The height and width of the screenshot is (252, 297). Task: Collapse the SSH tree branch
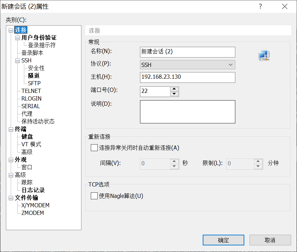[17, 60]
